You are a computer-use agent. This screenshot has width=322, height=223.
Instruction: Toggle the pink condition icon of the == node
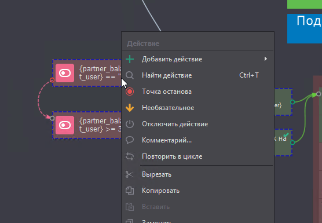[65, 73]
